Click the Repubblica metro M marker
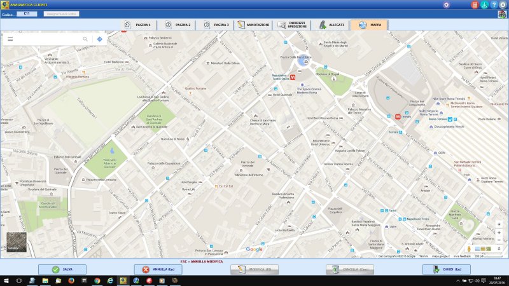This screenshot has width=509, height=286. point(293,77)
